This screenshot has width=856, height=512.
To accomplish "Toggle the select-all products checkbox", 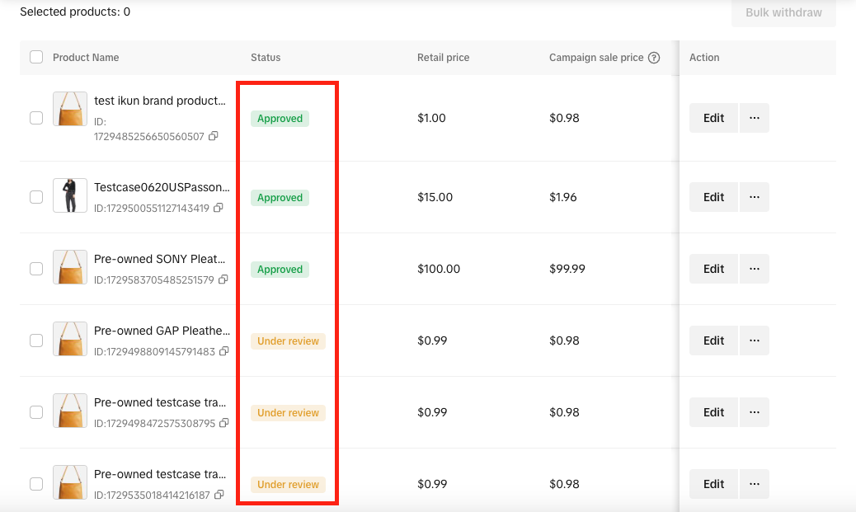I will (36, 57).
